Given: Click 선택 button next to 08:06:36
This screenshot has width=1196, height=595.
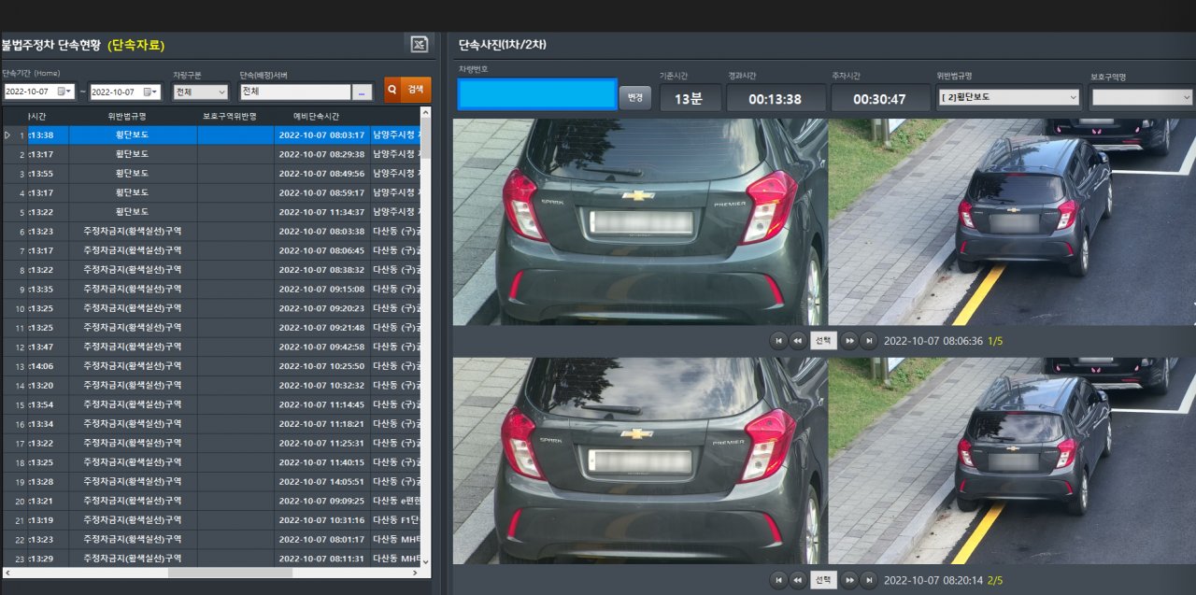Looking at the screenshot, I should click(x=823, y=341).
